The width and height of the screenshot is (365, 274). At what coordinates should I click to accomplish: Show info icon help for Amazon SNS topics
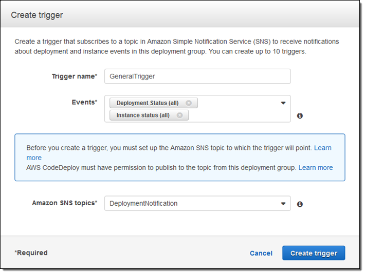click(300, 204)
